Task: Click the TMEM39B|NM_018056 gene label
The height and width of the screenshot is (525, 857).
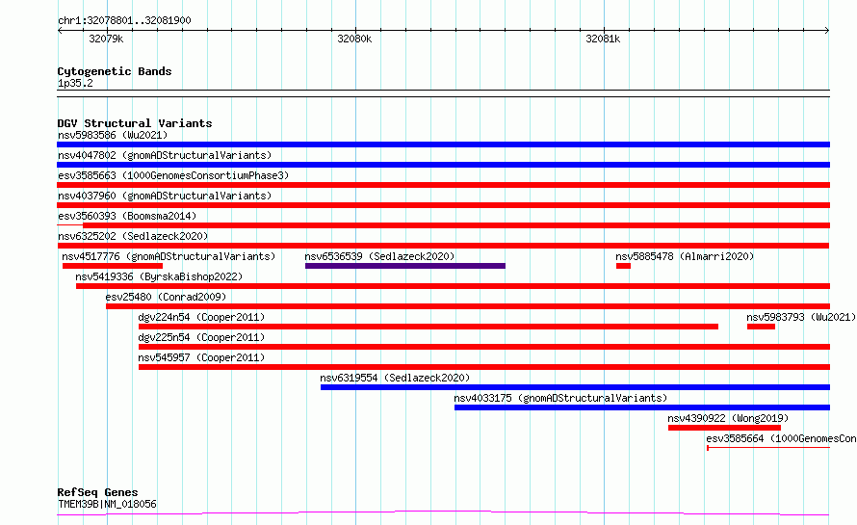Action: 107,504
